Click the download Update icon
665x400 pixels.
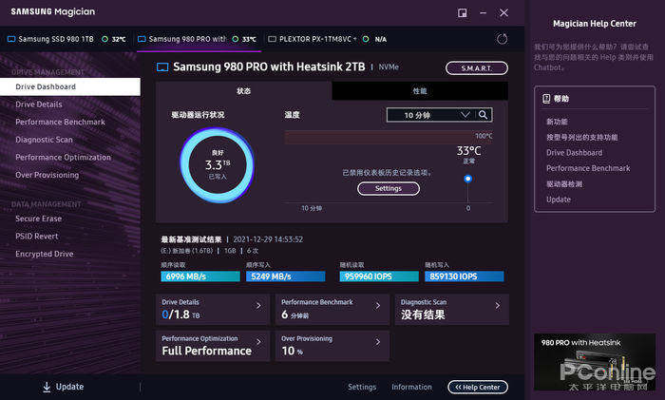[x=47, y=387]
